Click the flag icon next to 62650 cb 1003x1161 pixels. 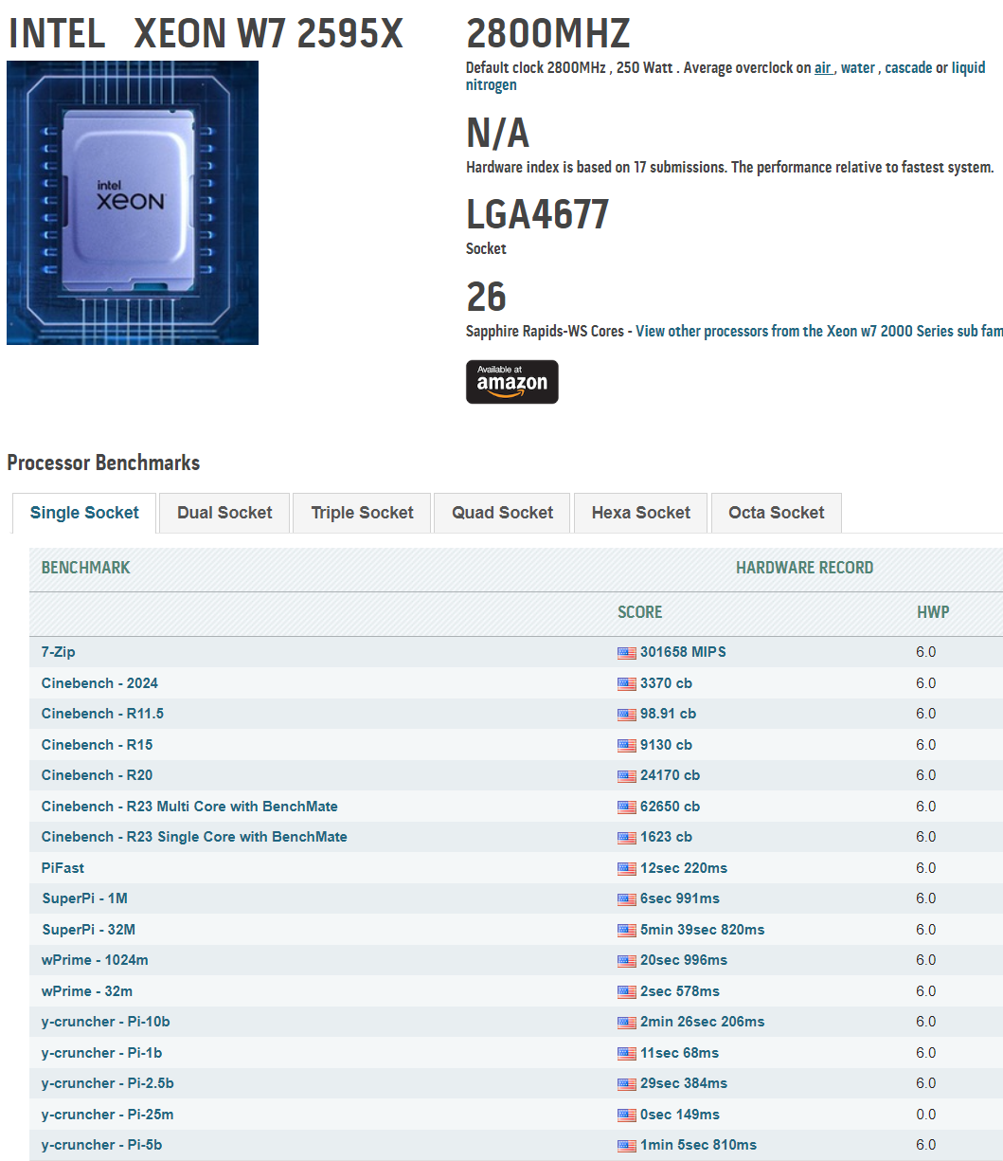point(627,807)
